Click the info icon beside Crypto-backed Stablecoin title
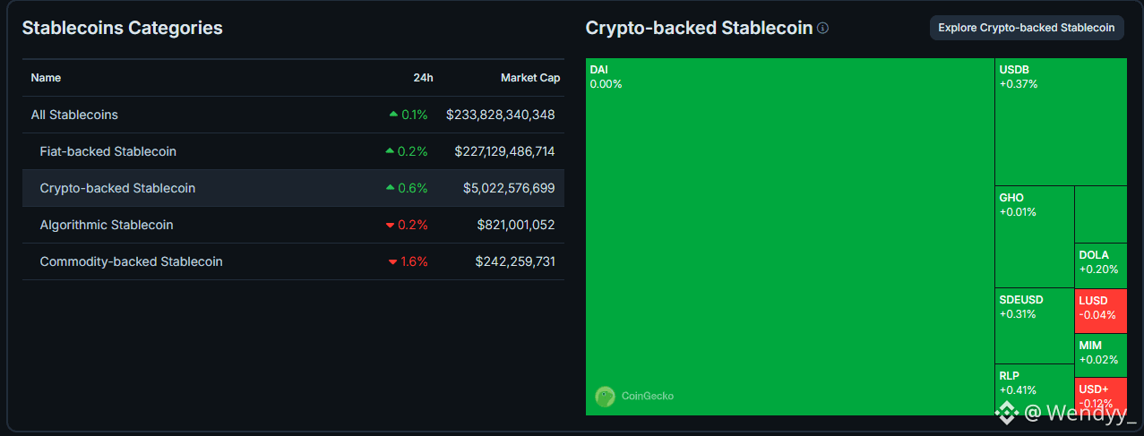 coord(823,28)
